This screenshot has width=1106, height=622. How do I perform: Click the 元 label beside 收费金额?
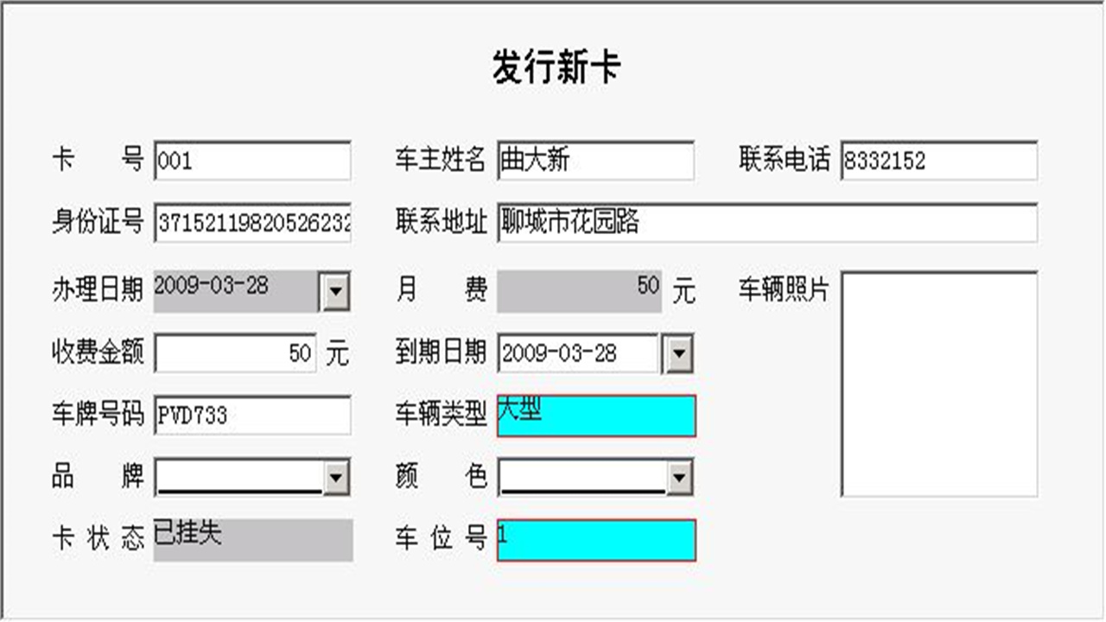click(x=344, y=352)
